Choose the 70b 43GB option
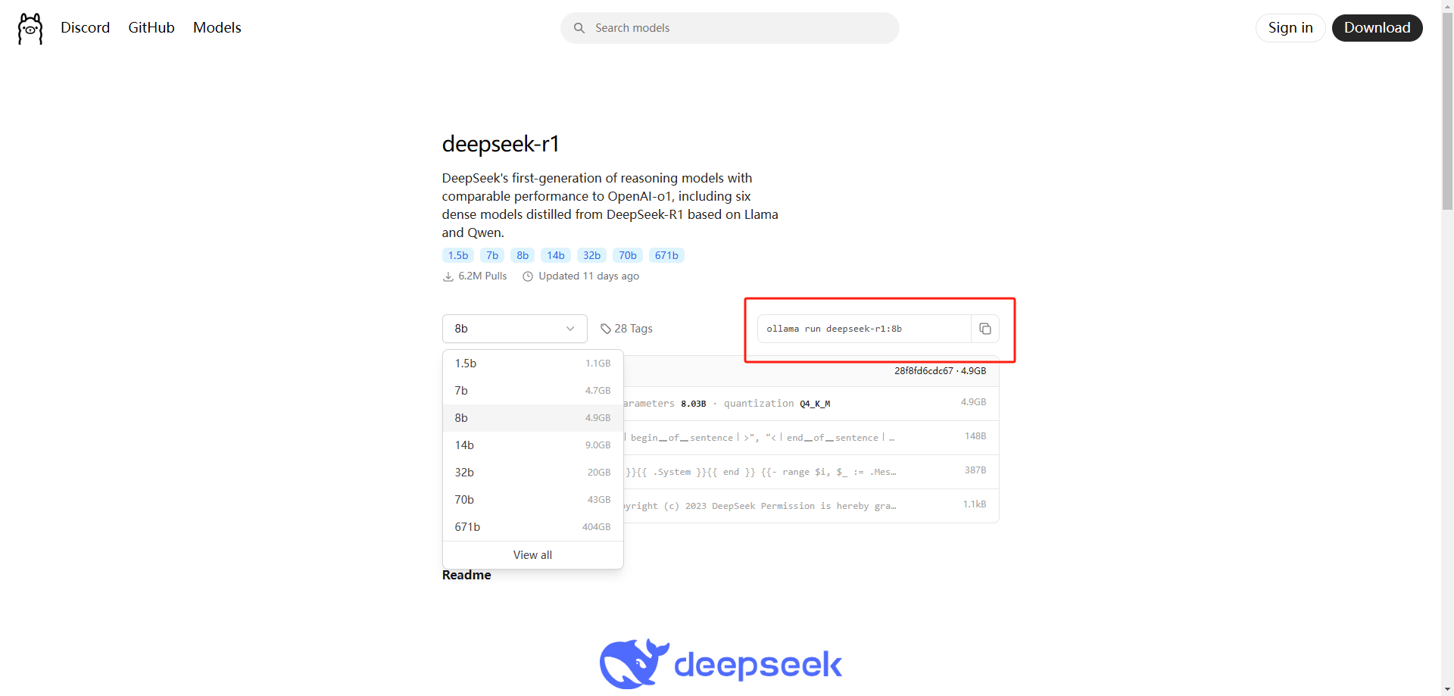The width and height of the screenshot is (1454, 696). 532,500
